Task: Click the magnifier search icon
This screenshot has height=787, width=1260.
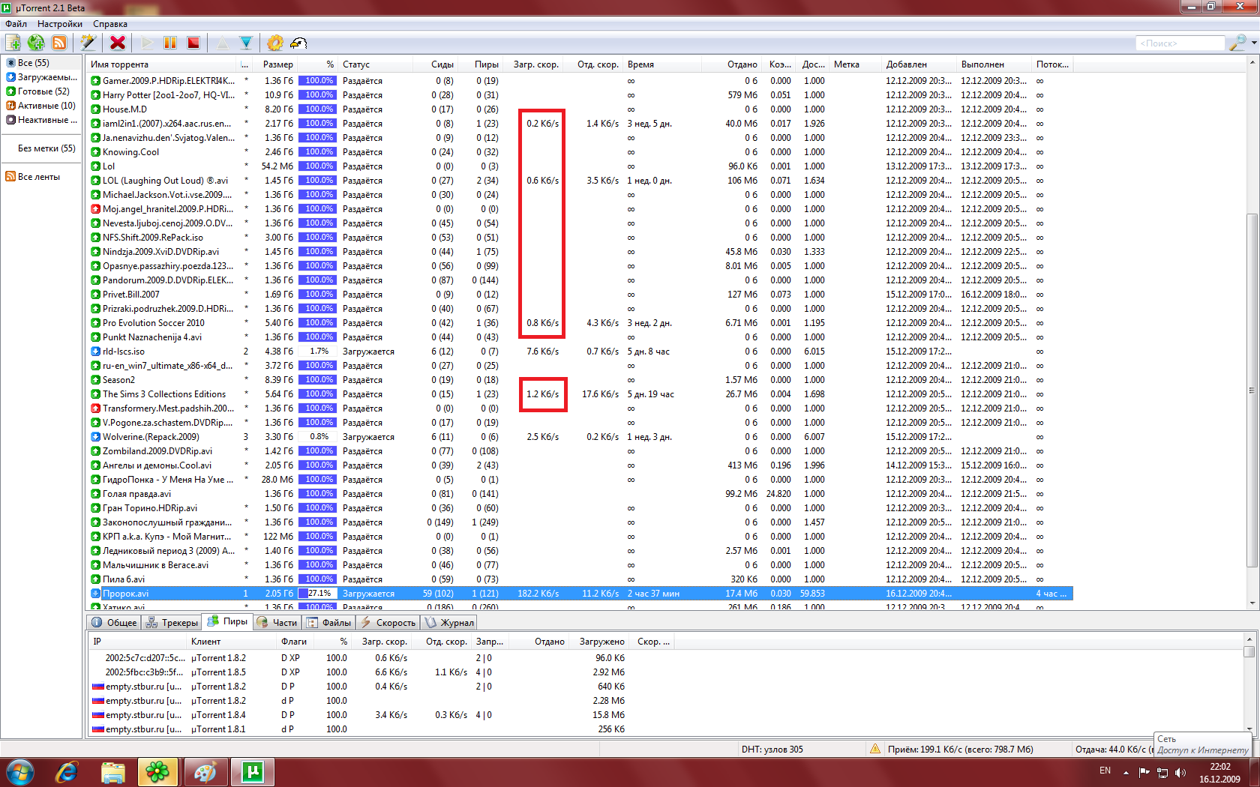Action: [x=1237, y=43]
